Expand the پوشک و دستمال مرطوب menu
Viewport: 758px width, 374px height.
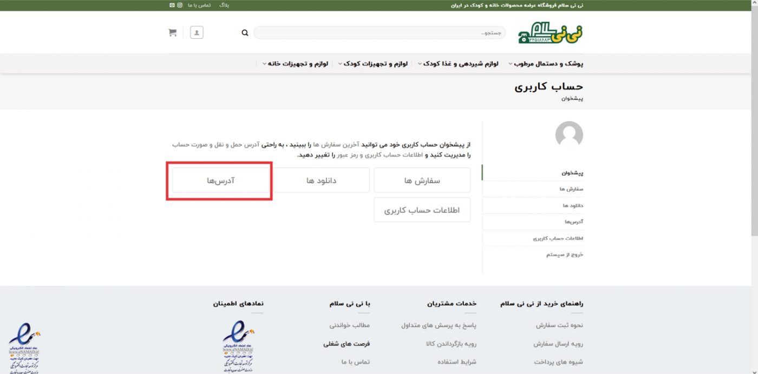(546, 64)
